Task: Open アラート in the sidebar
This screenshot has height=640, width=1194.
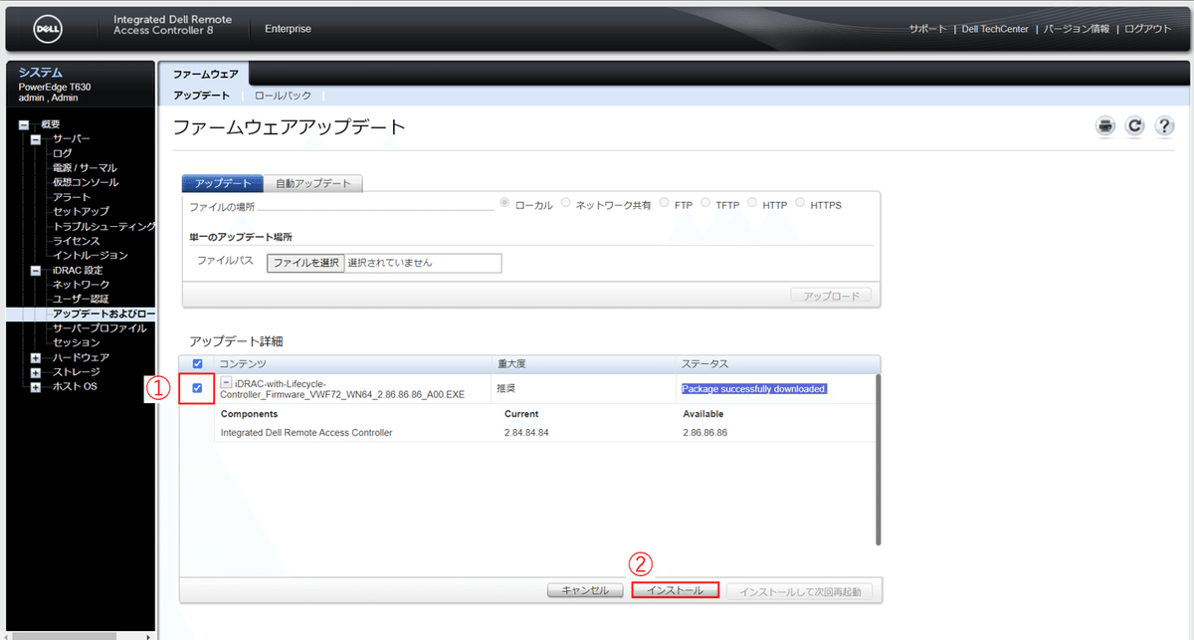Action: coord(72,197)
